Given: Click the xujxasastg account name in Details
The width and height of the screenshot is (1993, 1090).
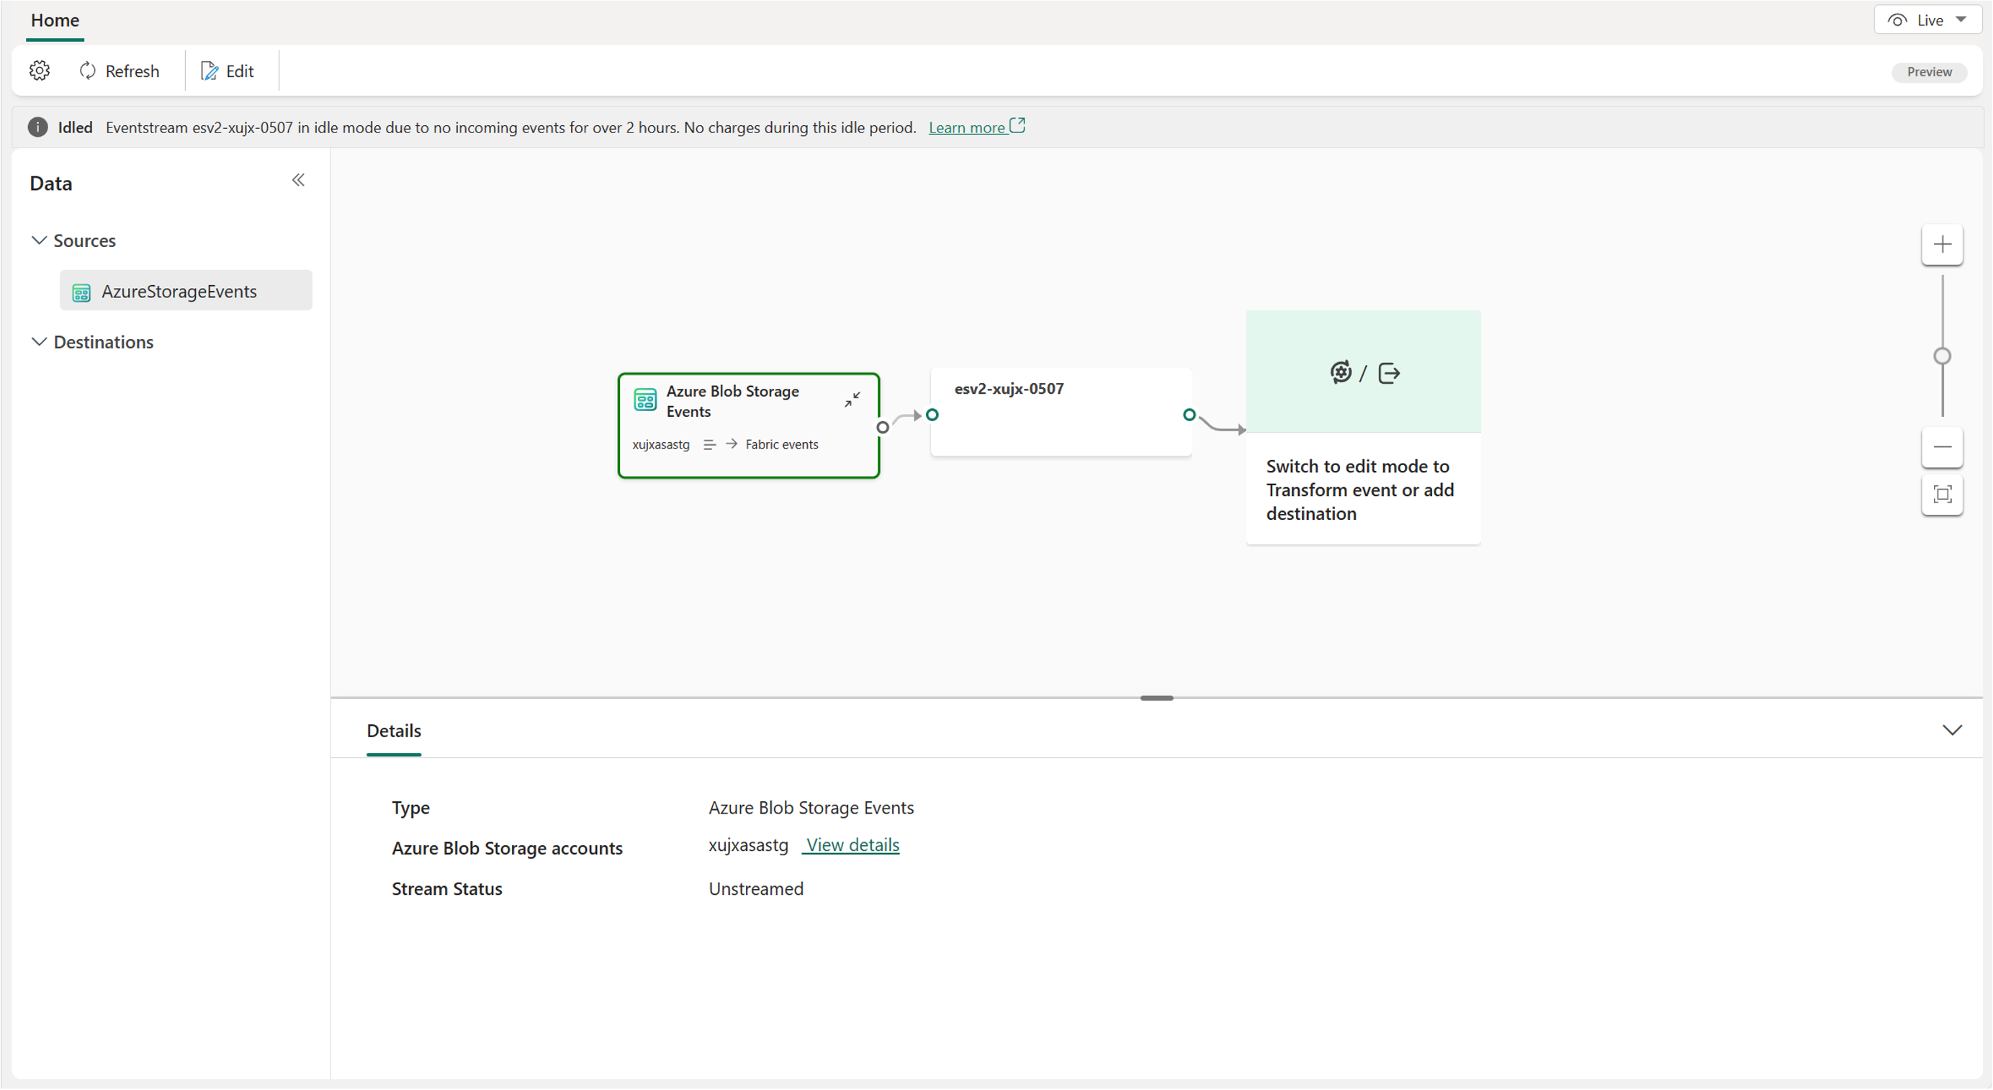Looking at the screenshot, I should [x=748, y=845].
